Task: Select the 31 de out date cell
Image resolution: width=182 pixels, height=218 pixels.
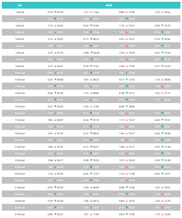Action: pyautogui.click(x=20, y=214)
